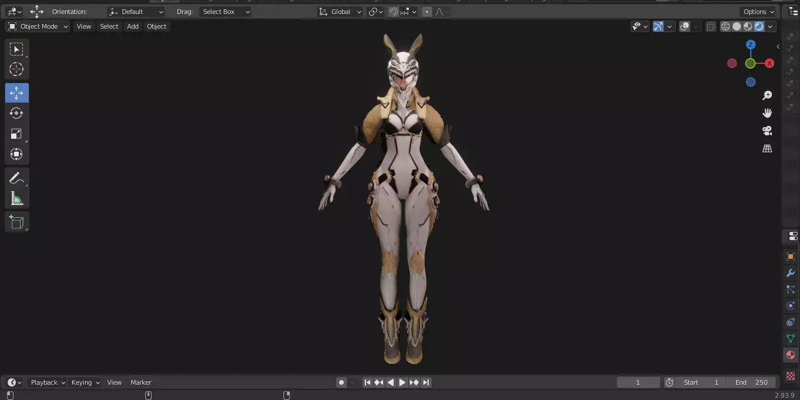Screen dimensions: 800x400
Task: Toggle auto keying record button
Action: coord(341,382)
